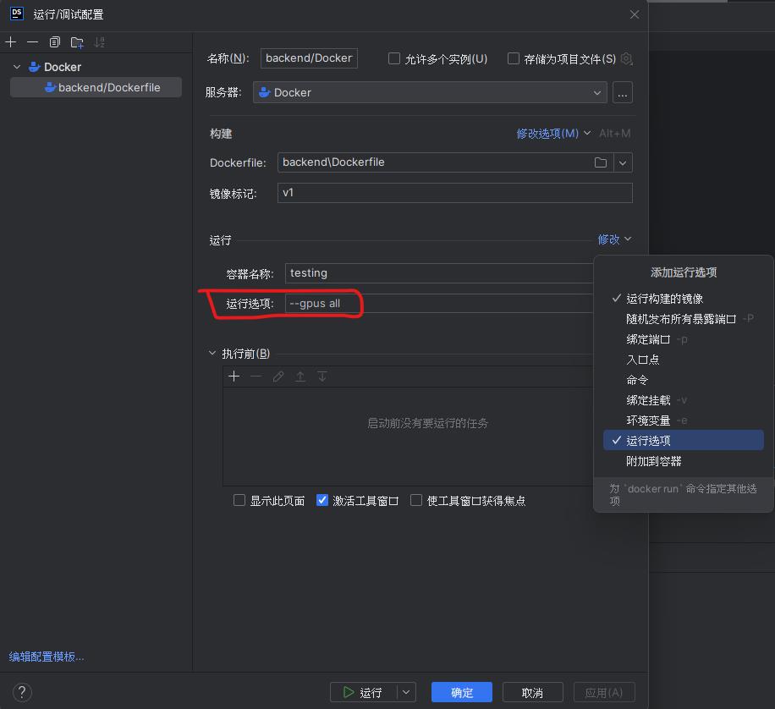Select the attach to container option
The image size is (775, 709).
[x=683, y=461]
